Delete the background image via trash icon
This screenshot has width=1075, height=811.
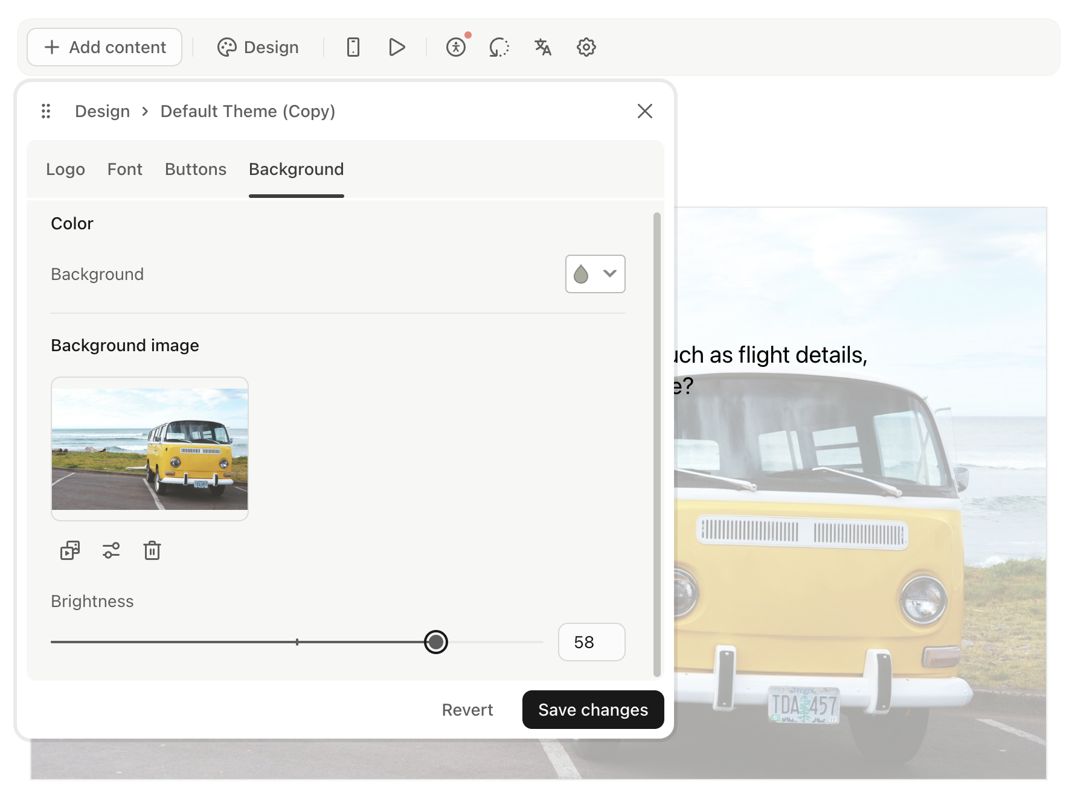pyautogui.click(x=152, y=550)
